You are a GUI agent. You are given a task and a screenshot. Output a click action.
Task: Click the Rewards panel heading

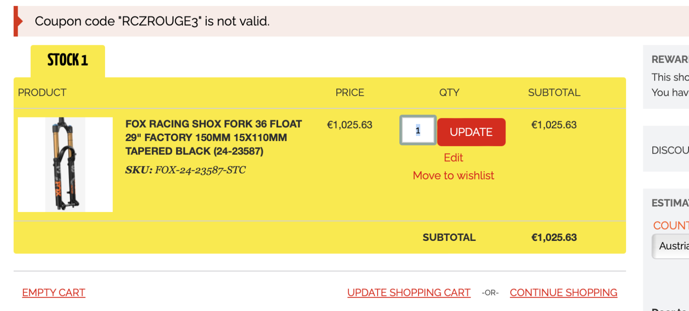pos(670,59)
